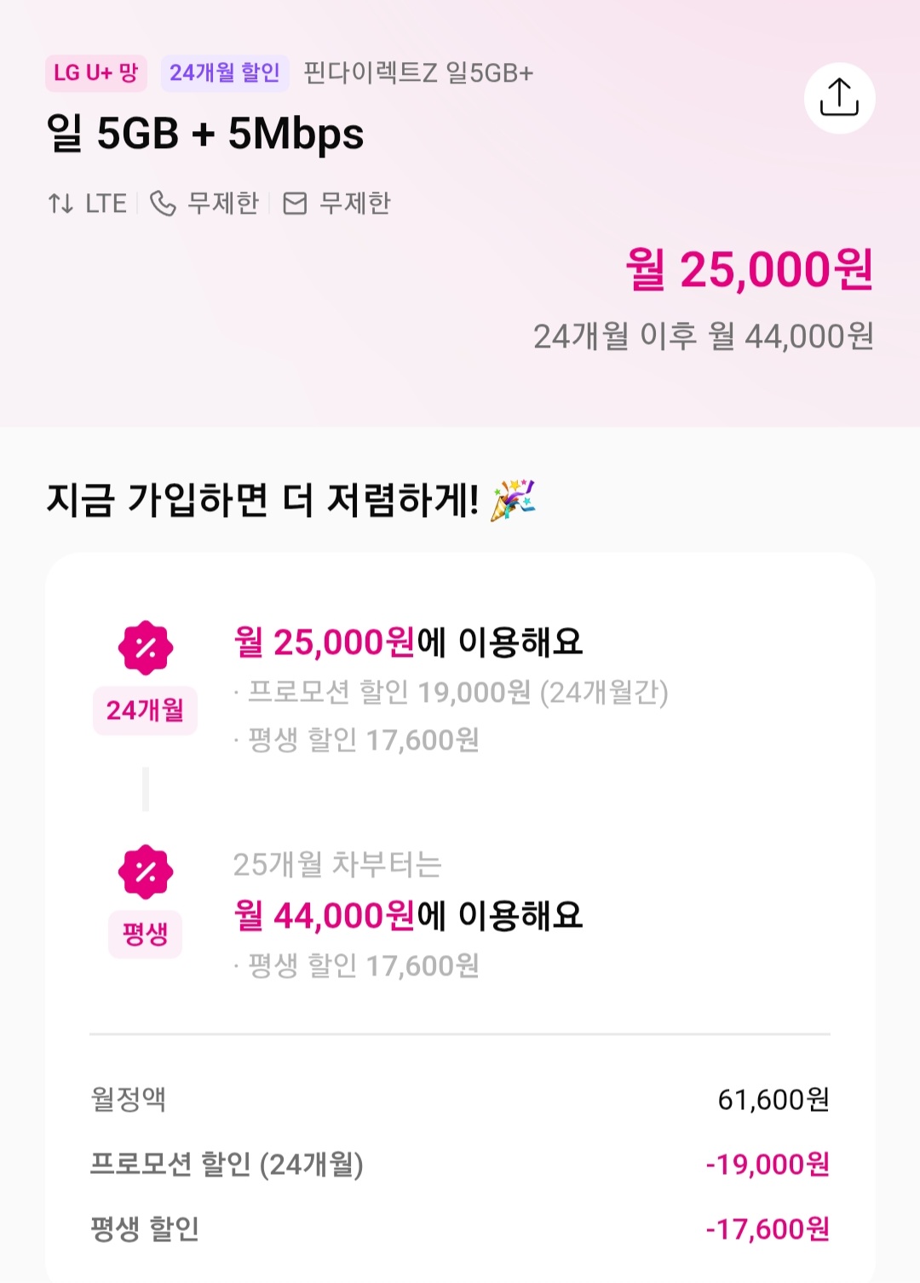This screenshot has height=1283, width=920.
Task: Tap 24개월 이후 월 44,000원 text
Action: [x=703, y=337]
